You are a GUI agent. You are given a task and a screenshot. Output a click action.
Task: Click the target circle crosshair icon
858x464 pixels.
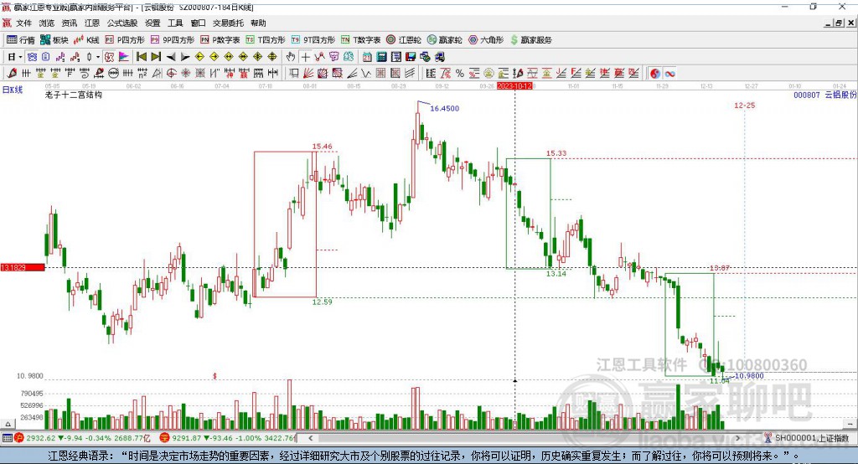pyautogui.click(x=171, y=73)
